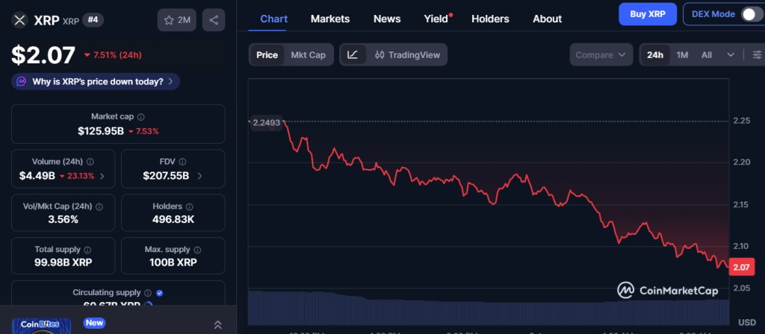This screenshot has width=765, height=334.
Task: Click the $207.55B FDV value
Action: pyautogui.click(x=166, y=176)
